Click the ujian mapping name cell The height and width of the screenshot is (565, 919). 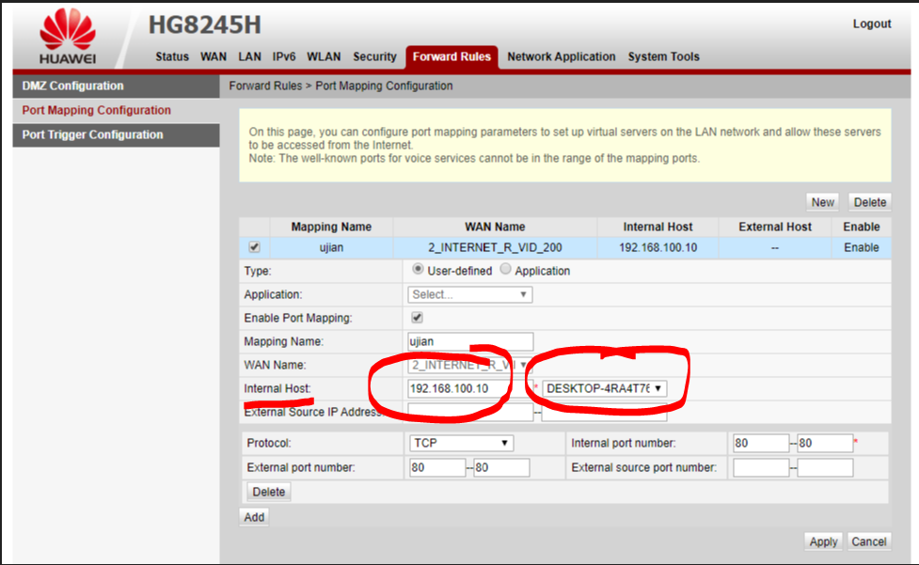[x=331, y=247]
